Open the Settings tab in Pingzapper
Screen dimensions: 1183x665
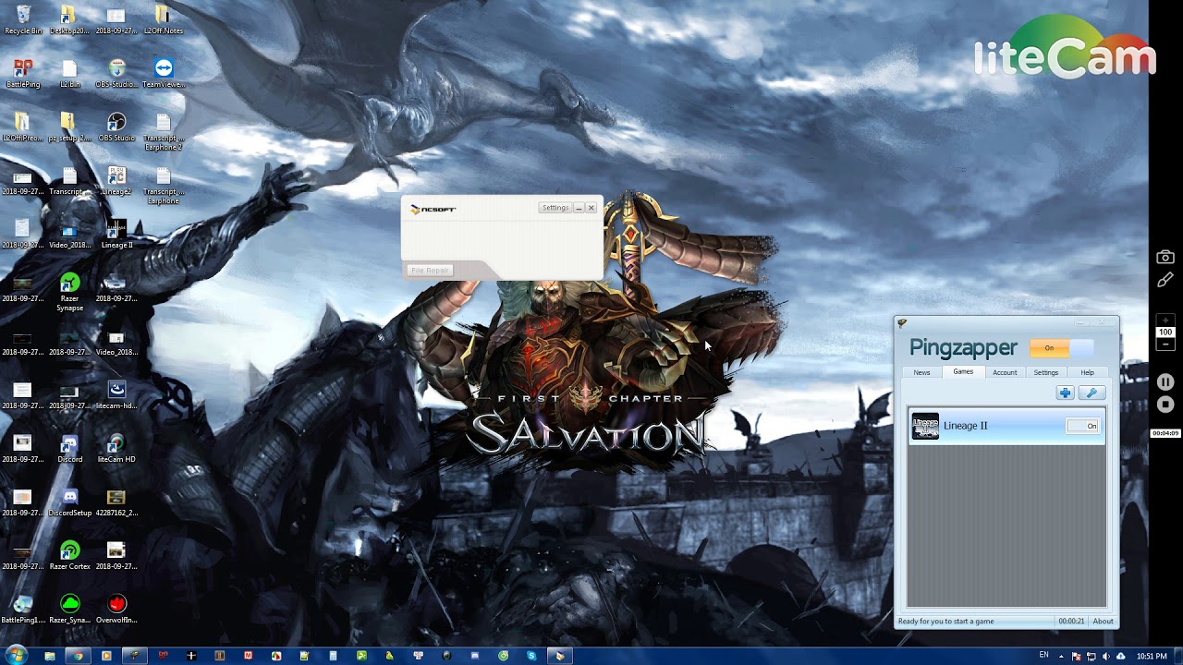[1046, 372]
